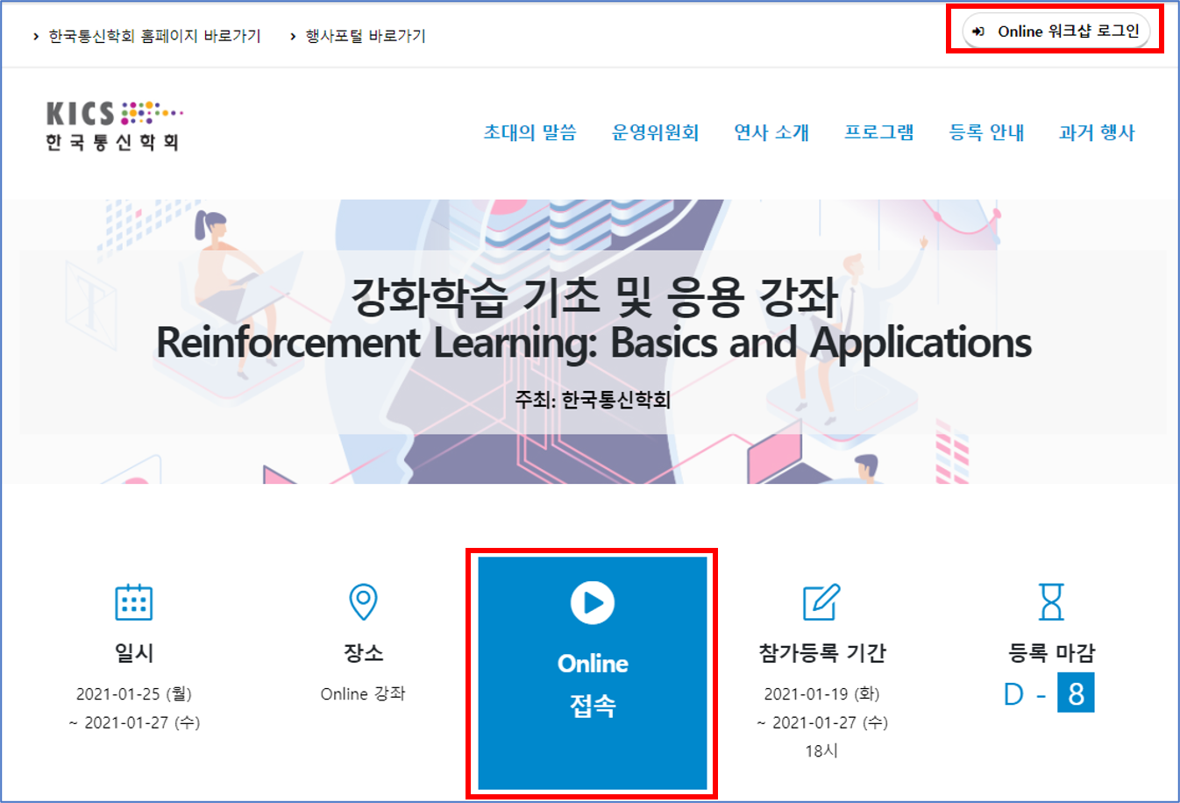This screenshot has width=1180, height=803.
Task: Open the 과거 행사 menu
Action: 1097,132
